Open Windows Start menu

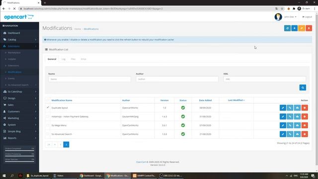[4, 176]
